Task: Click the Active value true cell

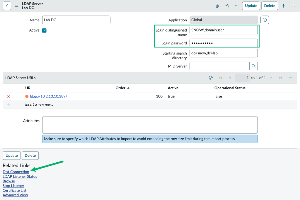Action: 171,96
